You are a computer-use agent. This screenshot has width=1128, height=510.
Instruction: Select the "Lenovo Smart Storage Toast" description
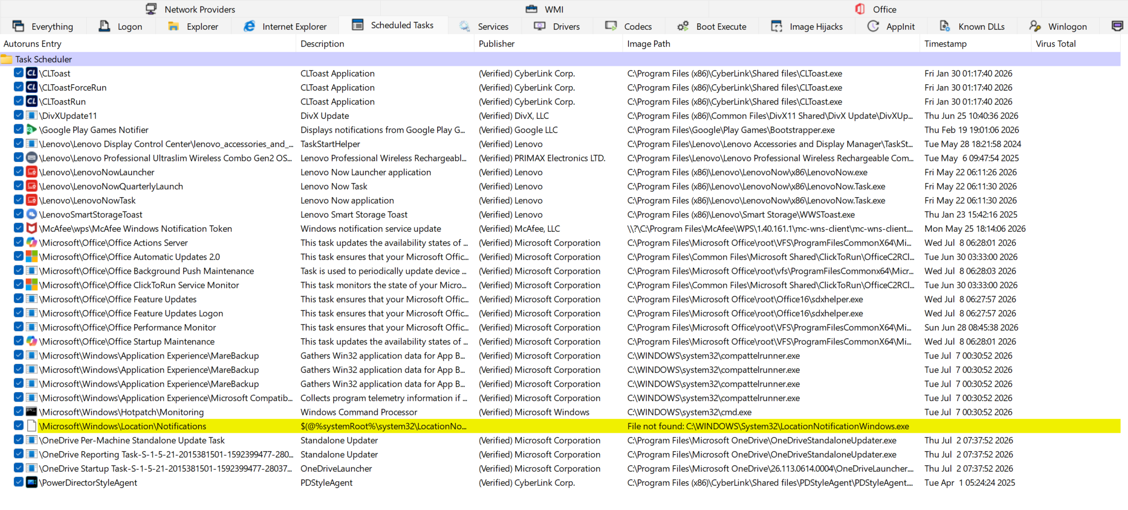tap(354, 214)
